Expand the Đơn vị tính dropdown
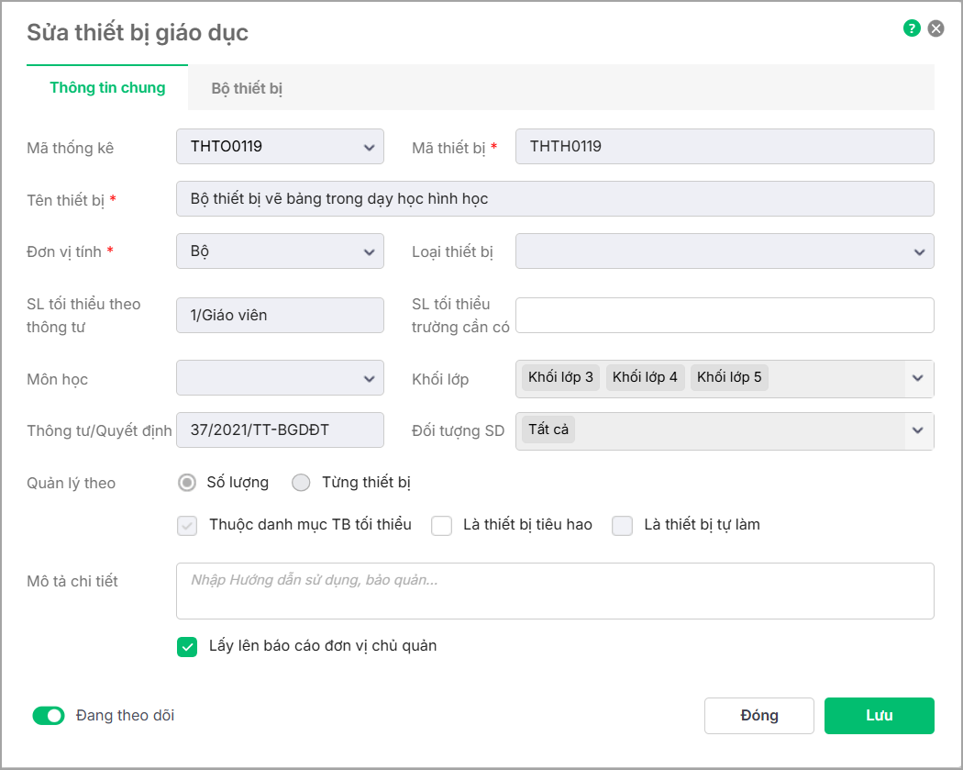 click(x=369, y=251)
